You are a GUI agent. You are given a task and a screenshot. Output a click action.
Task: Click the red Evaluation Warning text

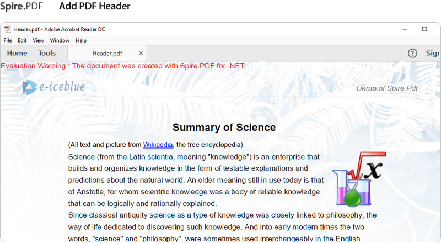(x=123, y=66)
